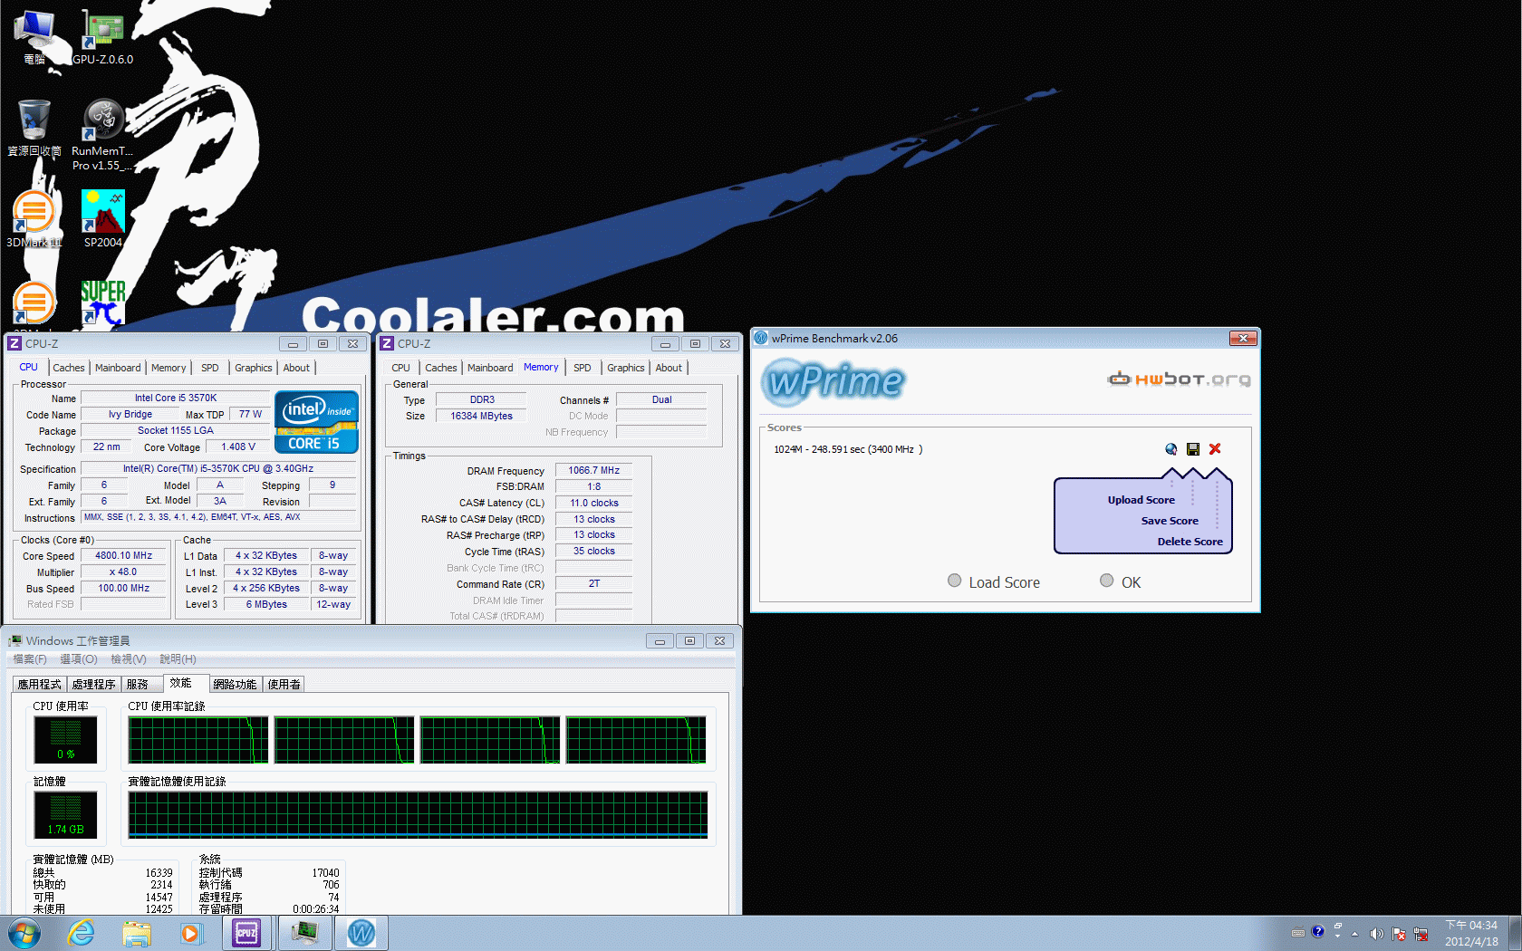Switch to wPrime via taskbar button
This screenshot has height=951, width=1522.
(361, 933)
